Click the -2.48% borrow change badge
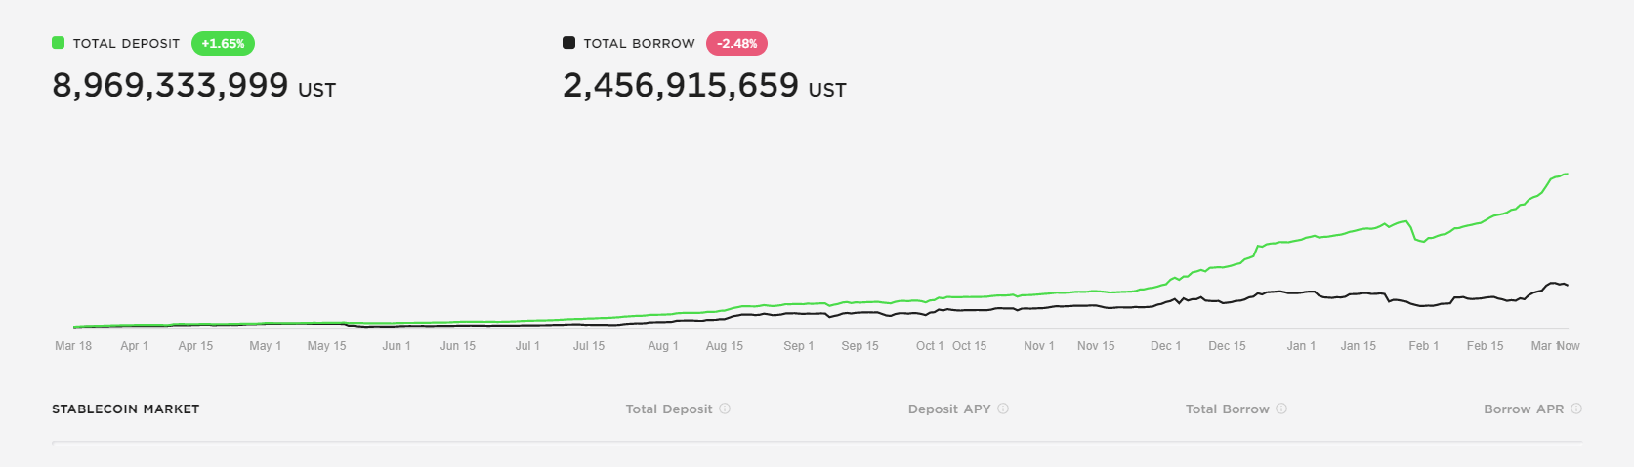The image size is (1634, 467). pyautogui.click(x=736, y=43)
